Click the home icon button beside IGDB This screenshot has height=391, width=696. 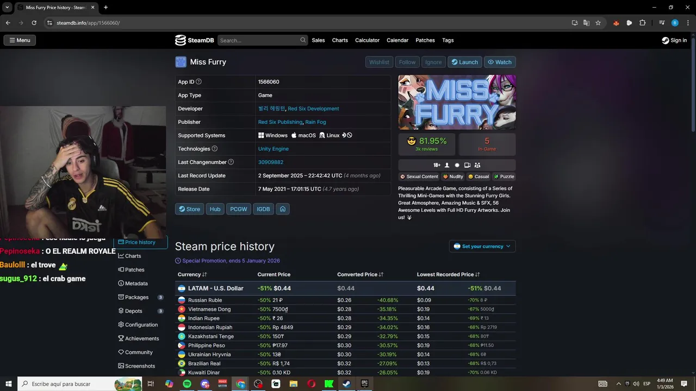click(283, 209)
